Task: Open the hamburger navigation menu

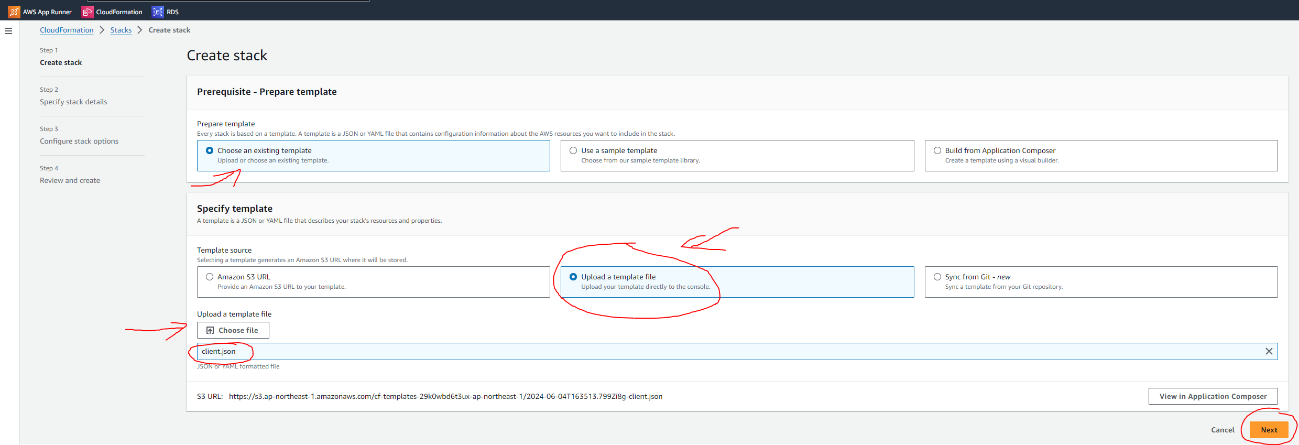Action: [8, 31]
